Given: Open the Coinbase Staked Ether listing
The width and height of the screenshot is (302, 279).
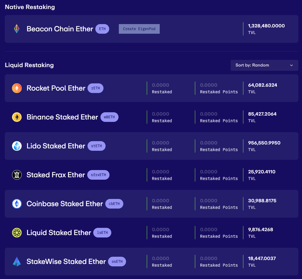Looking at the screenshot, I should tap(65, 204).
